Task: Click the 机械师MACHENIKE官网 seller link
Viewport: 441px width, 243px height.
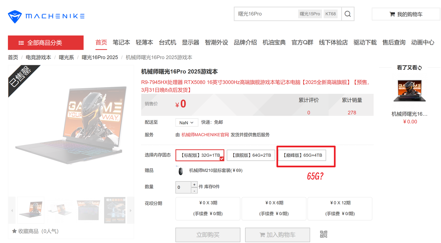Action: tap(205, 135)
